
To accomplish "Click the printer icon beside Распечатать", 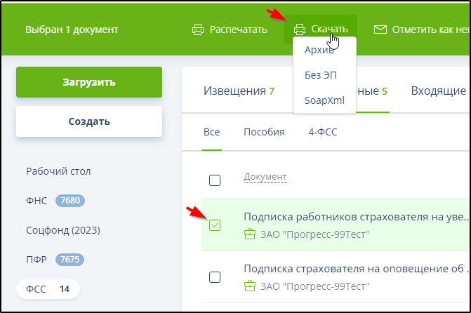I will (x=198, y=29).
